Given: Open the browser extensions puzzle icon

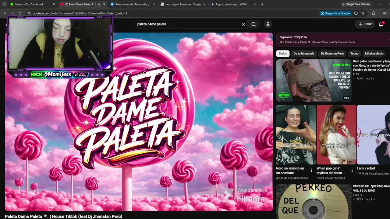Looking at the screenshot, I should pos(374,13).
